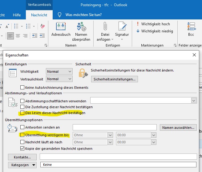
Task: Align text left
Action: click(10, 36)
